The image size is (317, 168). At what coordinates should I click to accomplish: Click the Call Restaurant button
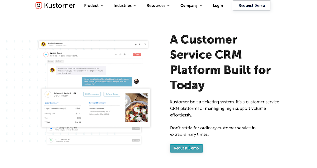pos(92,94)
